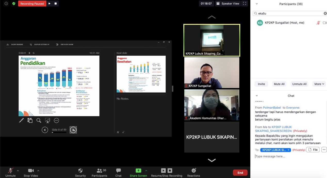The width and height of the screenshot is (327, 178).
Task: Click the chat message input field
Action: (x=289, y=156)
